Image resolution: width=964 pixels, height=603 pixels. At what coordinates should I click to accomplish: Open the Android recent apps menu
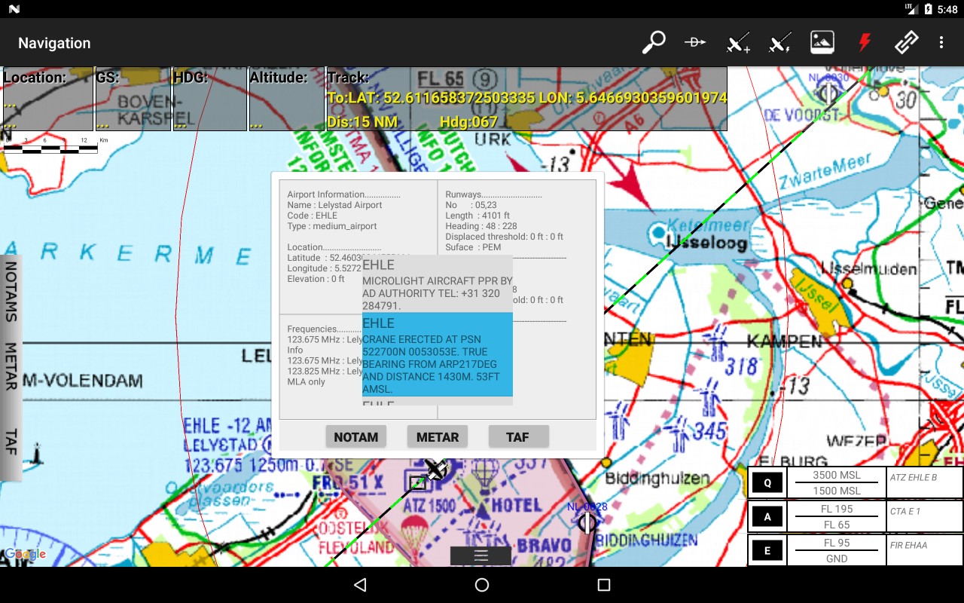coord(603,585)
